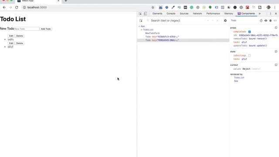
Task: Click the red extension icon in the toolbar
Action: coord(247,7)
